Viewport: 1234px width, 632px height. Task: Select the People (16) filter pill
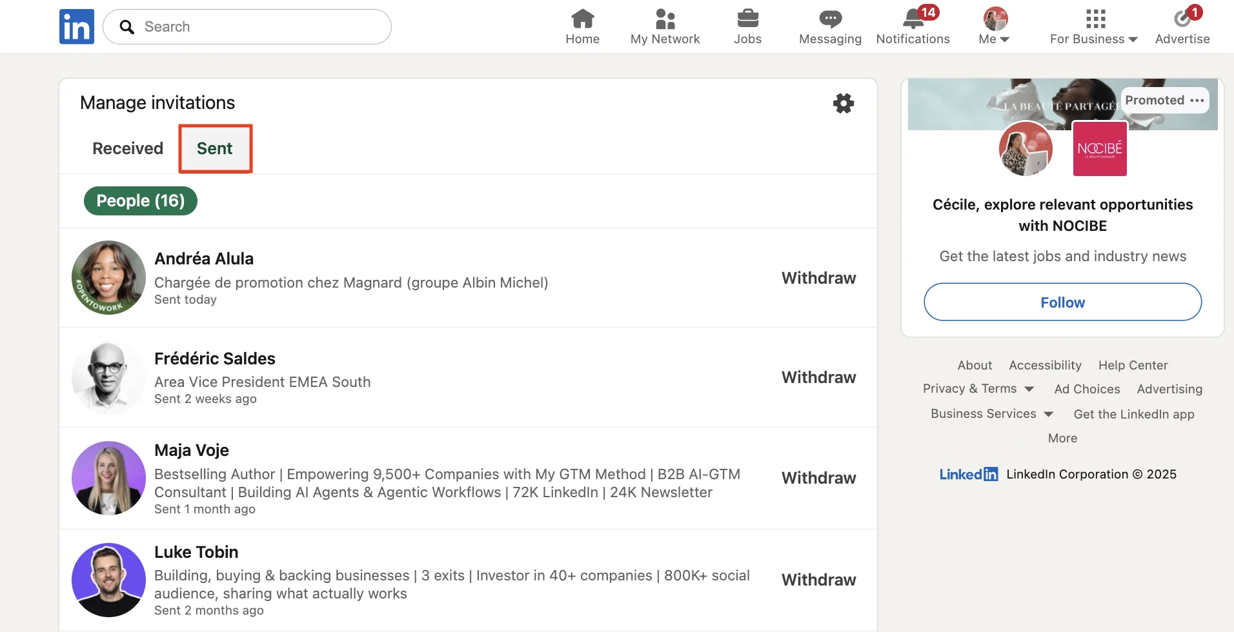[141, 201]
